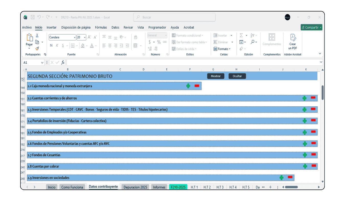This screenshot has height=201, width=345.
Task: Switch to the F210-2025 sheet tab
Action: pyautogui.click(x=178, y=187)
